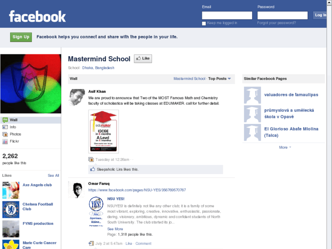Expand the Top Posts filter dropdown

pos(219,79)
